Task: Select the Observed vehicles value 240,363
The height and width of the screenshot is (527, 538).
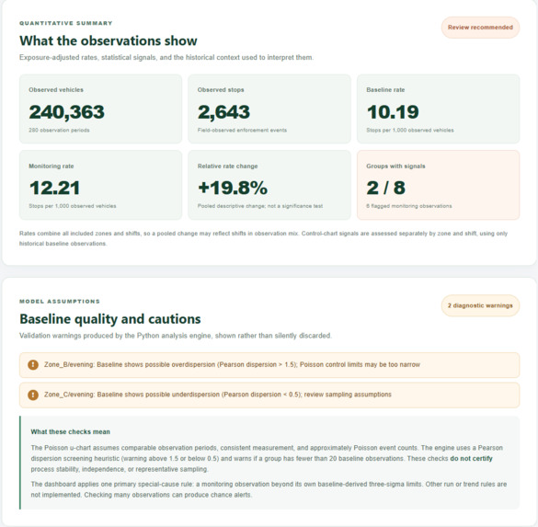Action: (66, 112)
